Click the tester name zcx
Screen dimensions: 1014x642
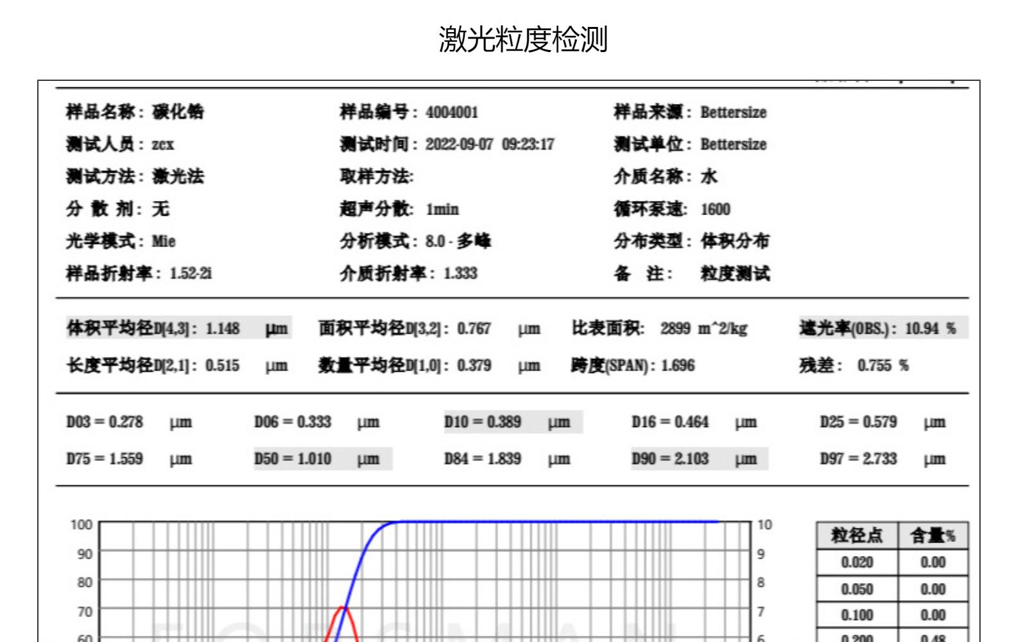click(162, 144)
